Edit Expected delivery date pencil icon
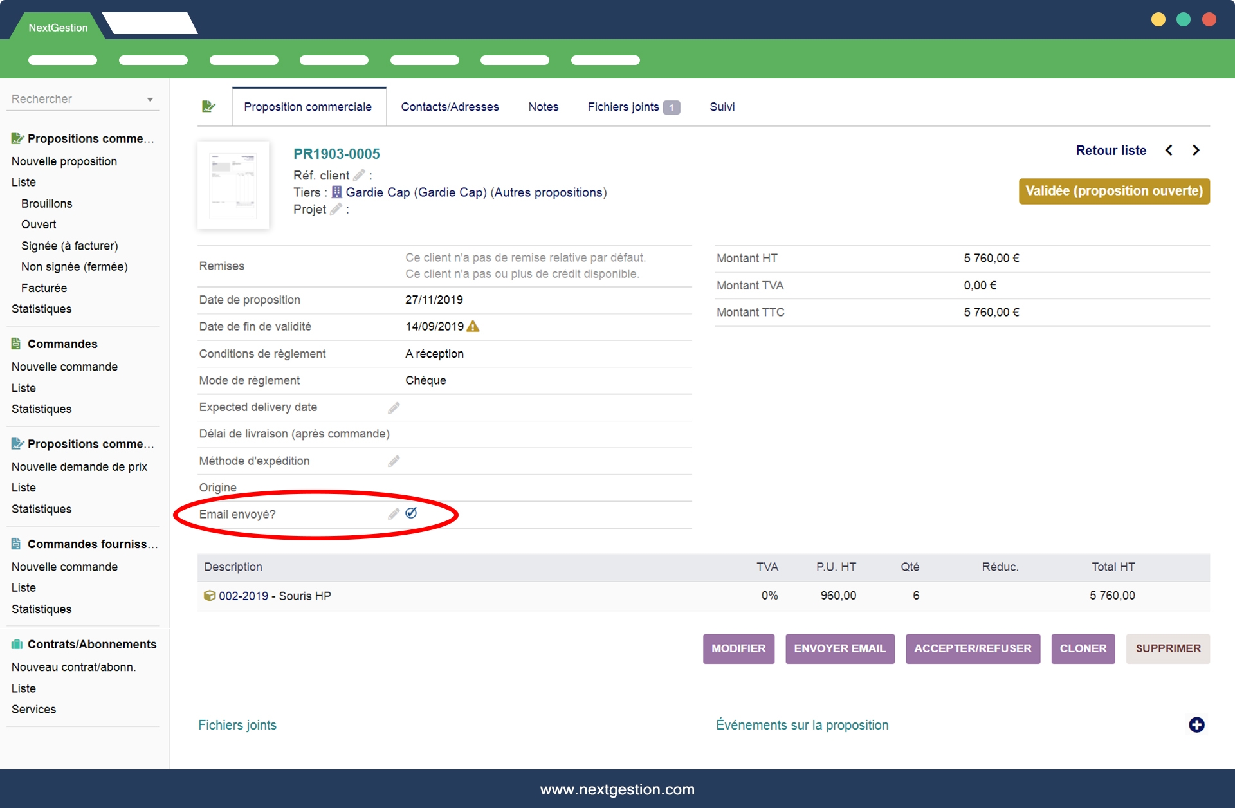Screen dimensions: 1235x808 394,408
